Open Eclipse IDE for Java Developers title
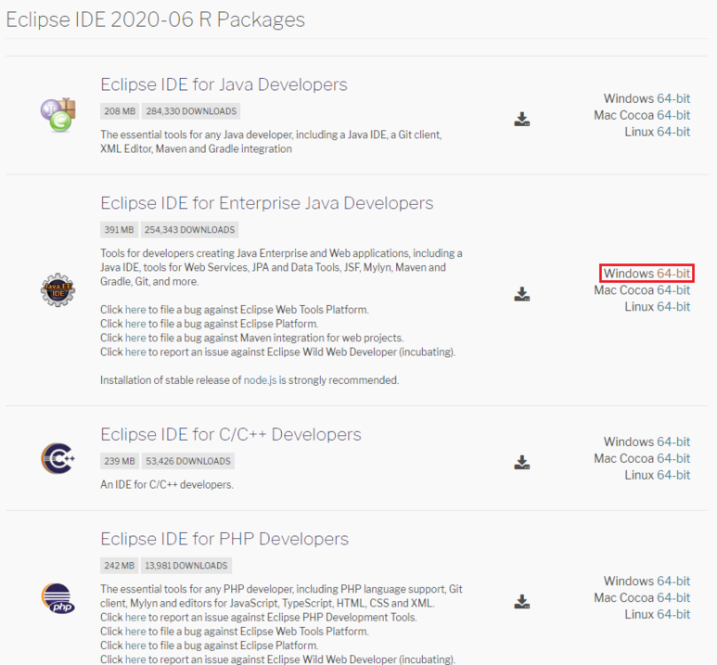 point(224,84)
